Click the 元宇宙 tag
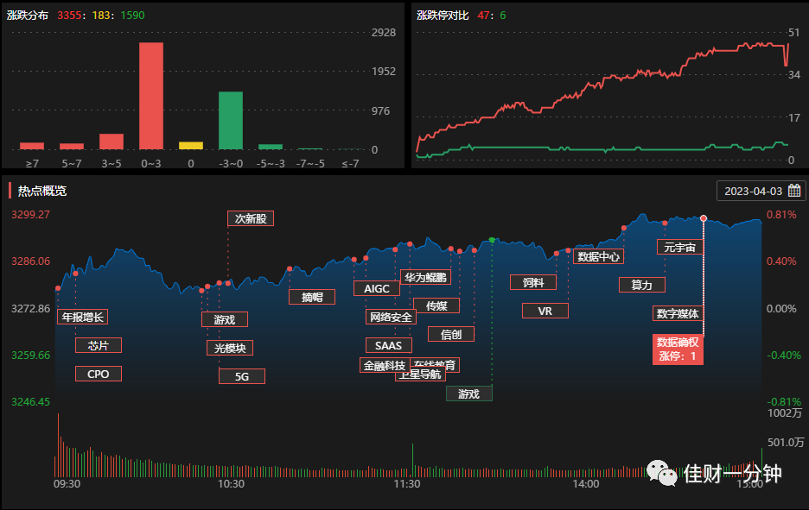Screen dimensions: 809x510 (680, 247)
